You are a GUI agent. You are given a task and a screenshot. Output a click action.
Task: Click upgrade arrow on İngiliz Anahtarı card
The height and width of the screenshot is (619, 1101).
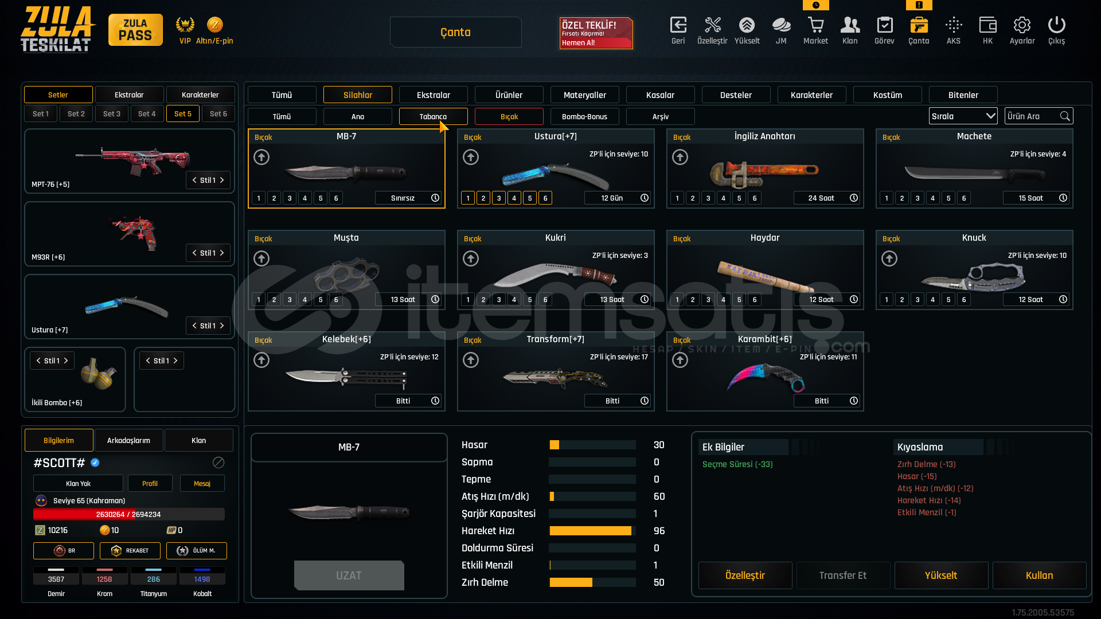click(680, 157)
